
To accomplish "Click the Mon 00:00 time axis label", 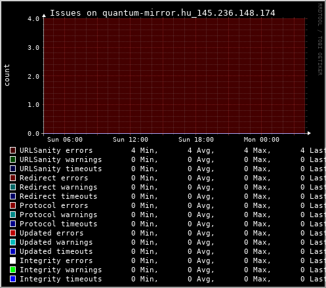I will click(x=262, y=140).
